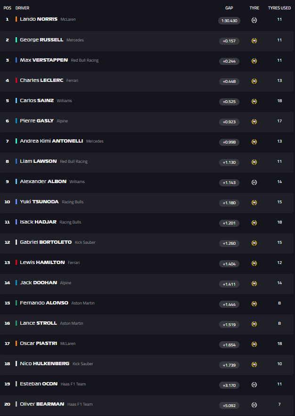295x416 pixels.
Task: Click the medium tyre icon for George Russell
Action: coord(254,40)
